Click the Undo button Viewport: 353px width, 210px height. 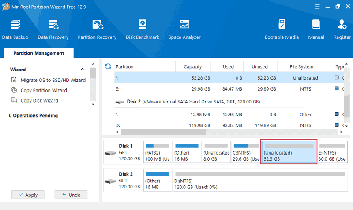[71, 195]
